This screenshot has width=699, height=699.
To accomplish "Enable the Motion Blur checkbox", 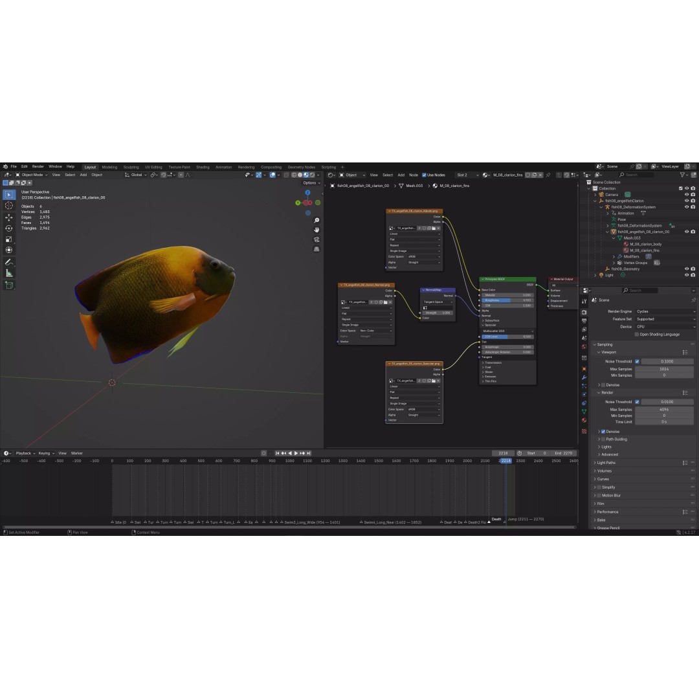I will coord(599,495).
